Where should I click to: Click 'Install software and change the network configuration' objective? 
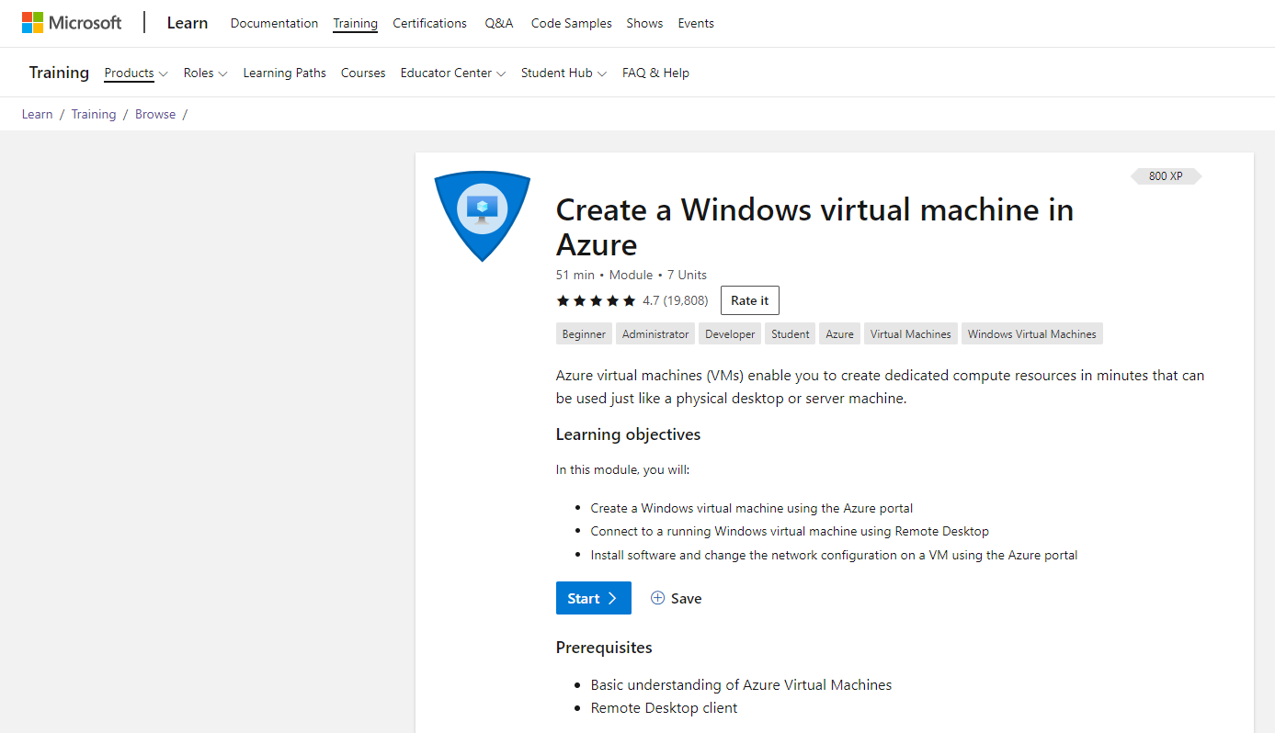coord(834,555)
